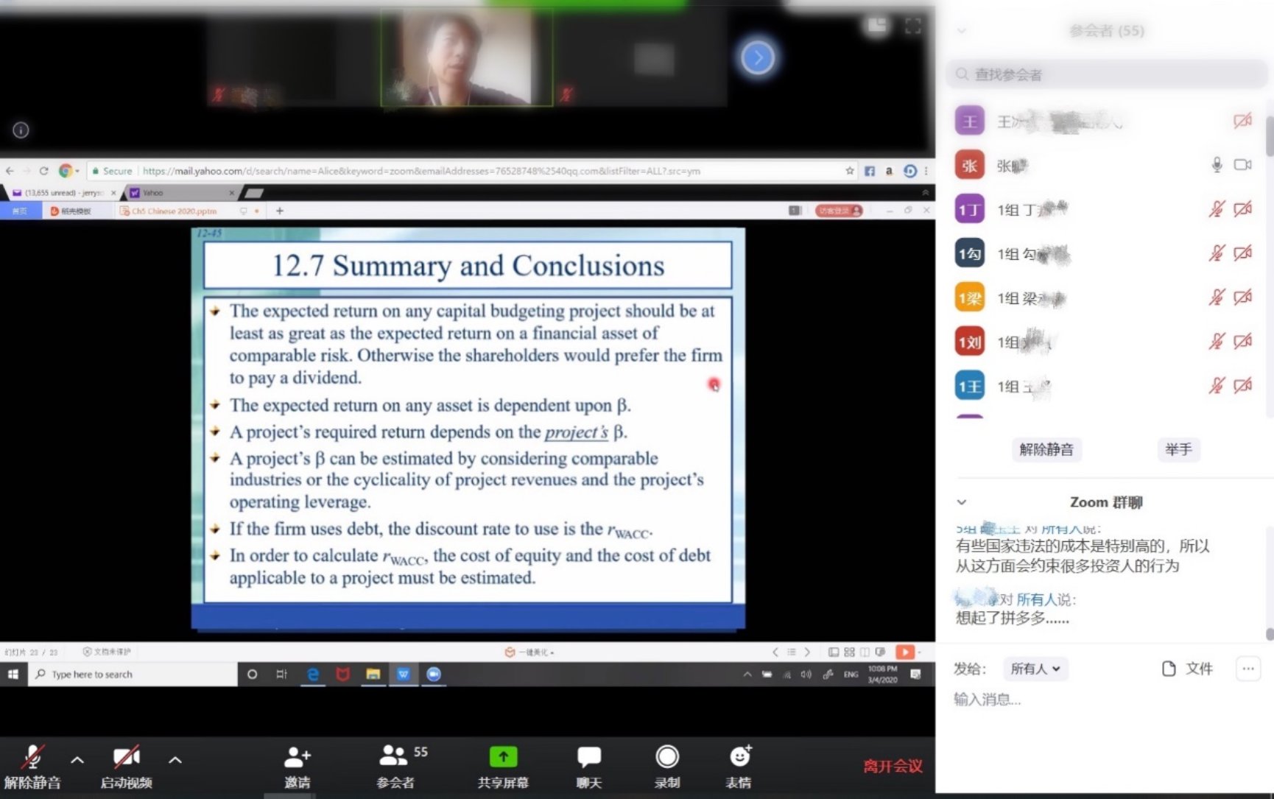1274x799 pixels.
Task: Collapse the Zoom 群聊 chat panel
Action: pyautogui.click(x=961, y=502)
